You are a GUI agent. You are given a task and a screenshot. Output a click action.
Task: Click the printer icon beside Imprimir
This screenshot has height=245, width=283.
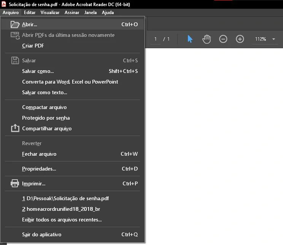point(15,183)
